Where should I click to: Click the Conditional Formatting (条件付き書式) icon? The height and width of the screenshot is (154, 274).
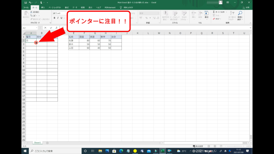coord(166,16)
